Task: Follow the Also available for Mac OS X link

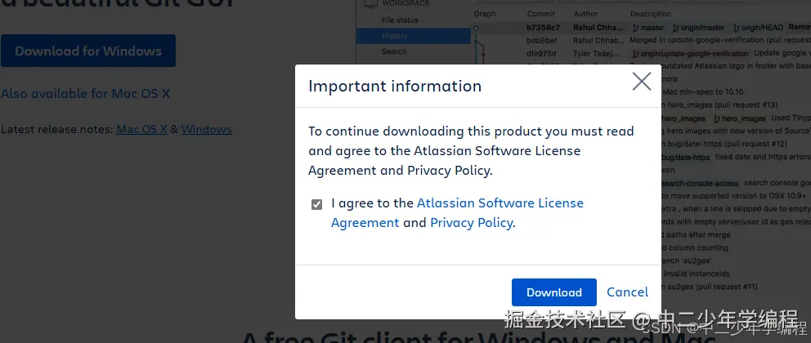Action: pyautogui.click(x=85, y=93)
